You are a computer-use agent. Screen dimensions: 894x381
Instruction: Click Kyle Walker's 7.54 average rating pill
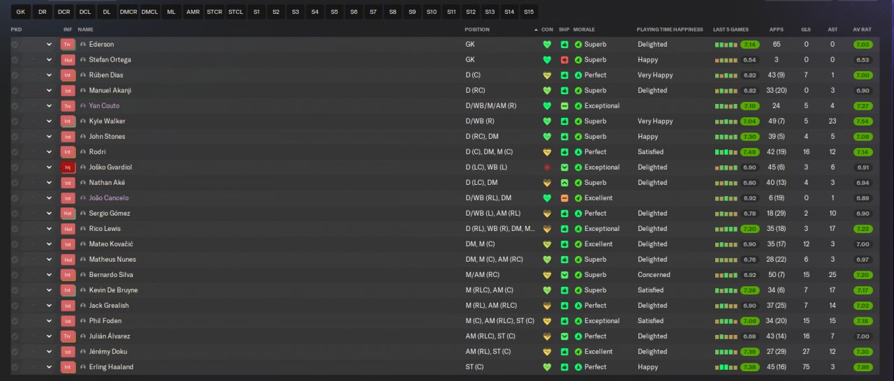click(x=863, y=121)
